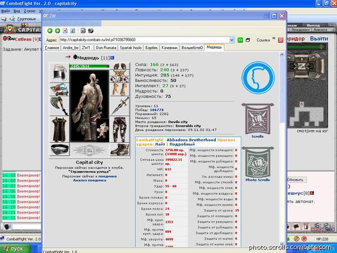Open the fur cloak armor slot

[x=60, y=129]
